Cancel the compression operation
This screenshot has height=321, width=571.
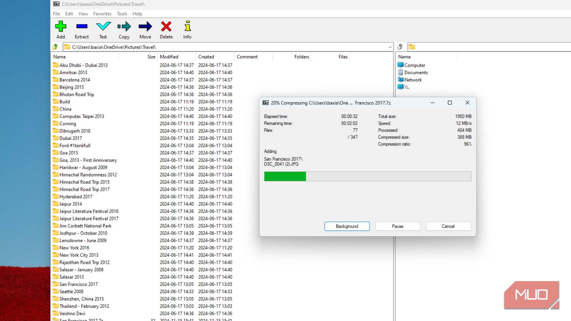[x=448, y=226]
